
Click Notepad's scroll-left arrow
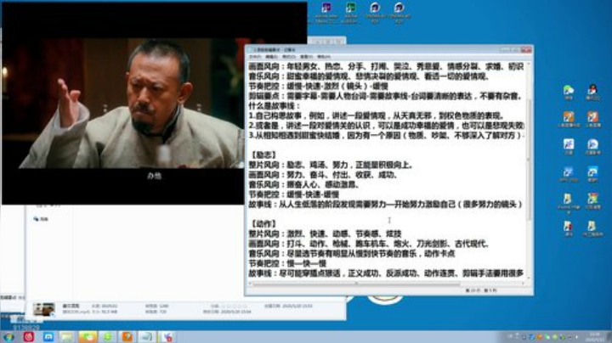point(250,284)
